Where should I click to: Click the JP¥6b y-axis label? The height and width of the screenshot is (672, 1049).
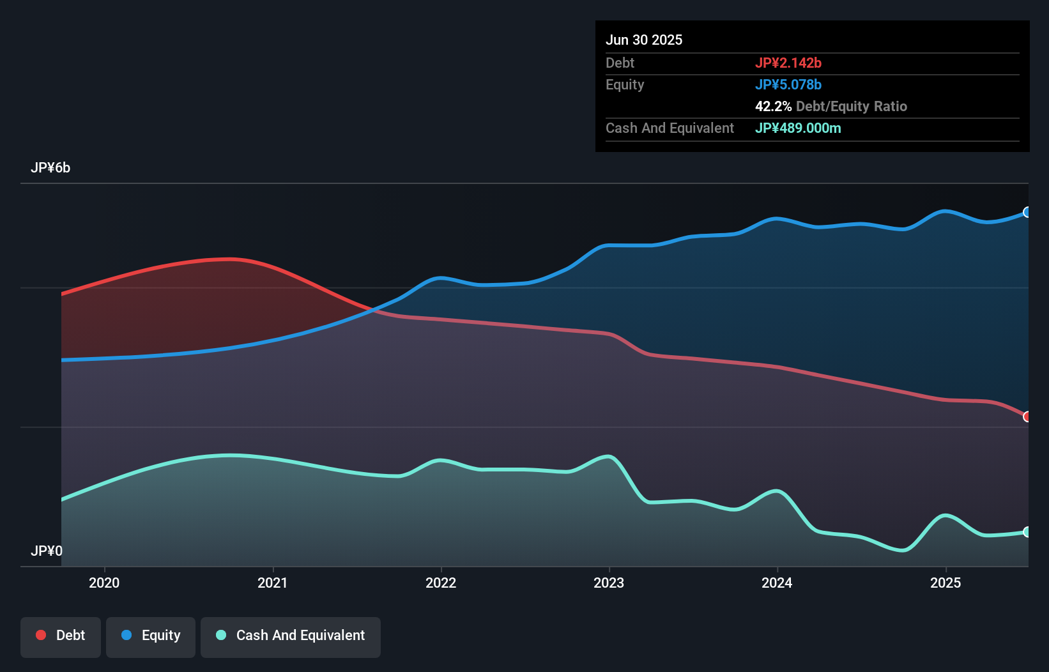pyautogui.click(x=51, y=168)
